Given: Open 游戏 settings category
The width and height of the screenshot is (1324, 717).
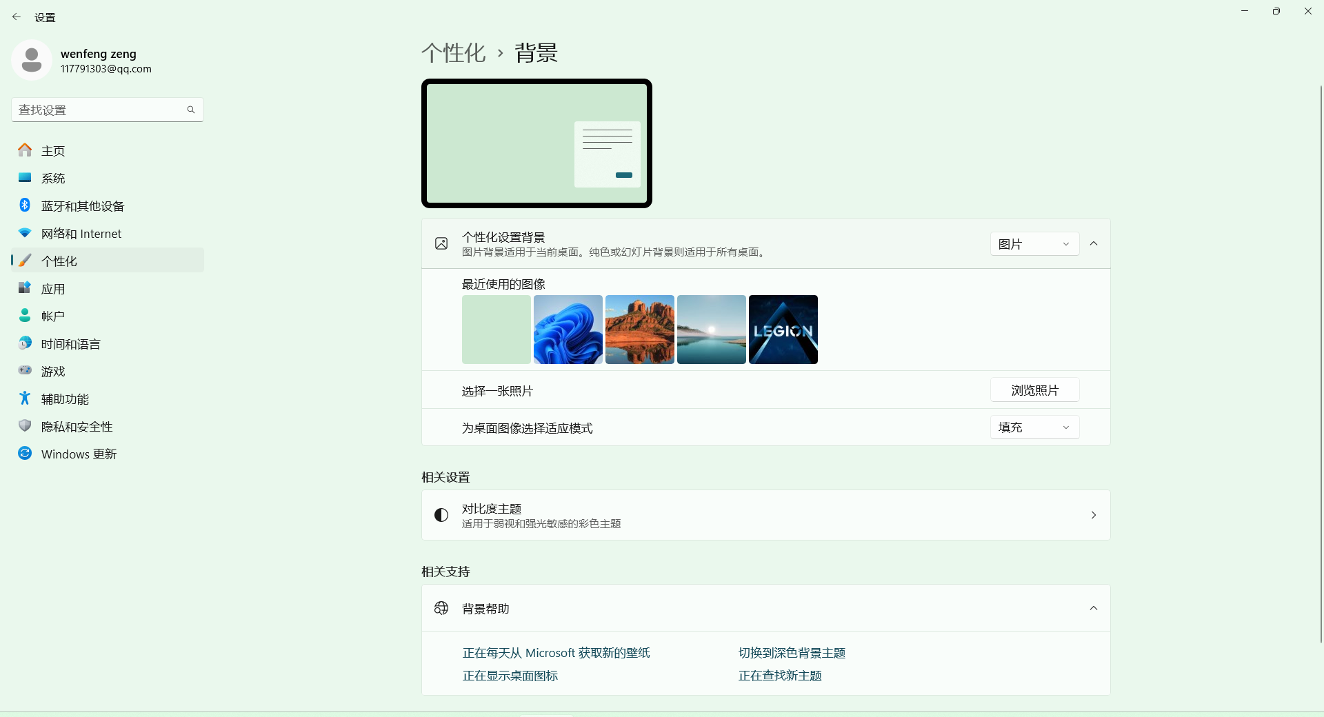Looking at the screenshot, I should (x=108, y=371).
